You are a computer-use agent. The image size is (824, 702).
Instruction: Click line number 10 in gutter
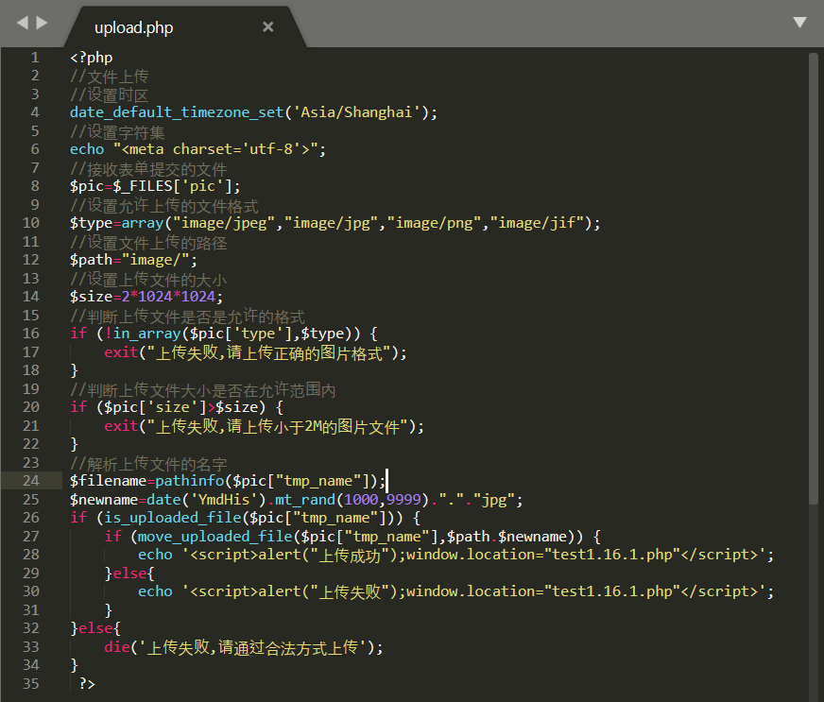(31, 223)
